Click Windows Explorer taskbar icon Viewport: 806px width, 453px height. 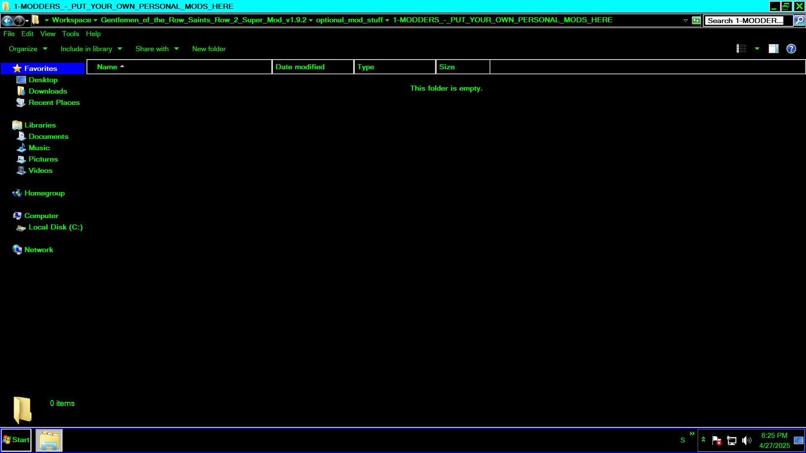pyautogui.click(x=49, y=440)
